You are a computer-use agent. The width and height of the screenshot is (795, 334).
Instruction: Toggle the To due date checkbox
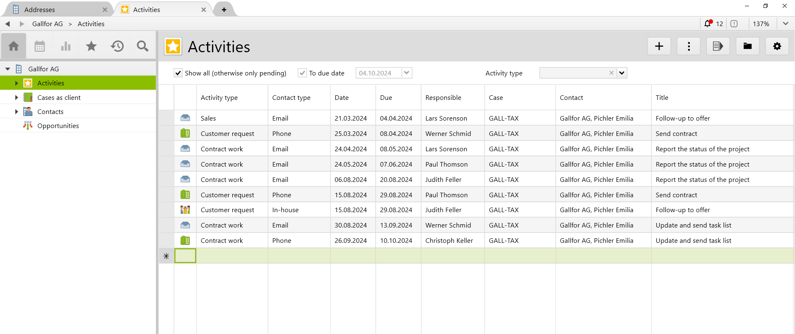coord(302,73)
